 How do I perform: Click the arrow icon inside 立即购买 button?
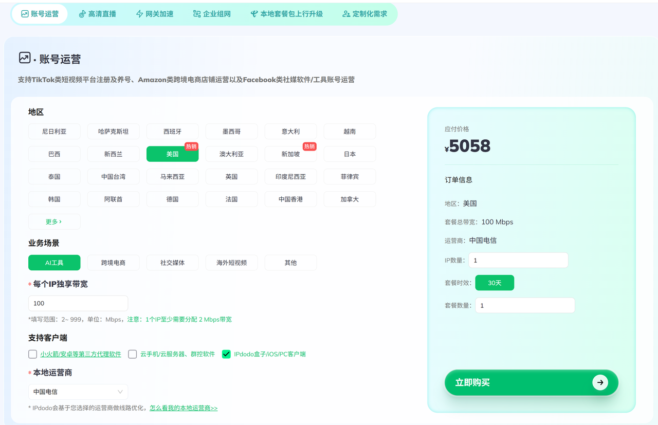click(600, 382)
